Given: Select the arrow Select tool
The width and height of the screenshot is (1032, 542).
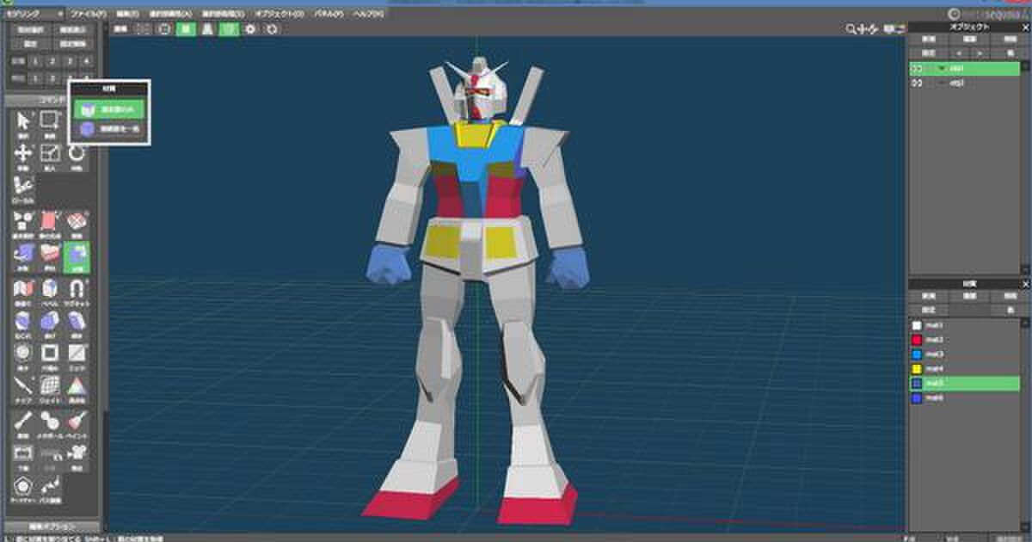Looking at the screenshot, I should (x=23, y=122).
